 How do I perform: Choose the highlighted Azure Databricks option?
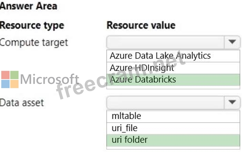pos(173,80)
